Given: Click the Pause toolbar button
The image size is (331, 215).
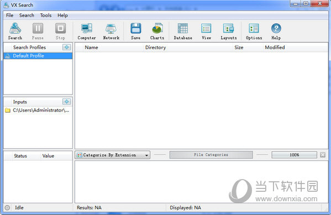Looking at the screenshot, I should 38,31.
